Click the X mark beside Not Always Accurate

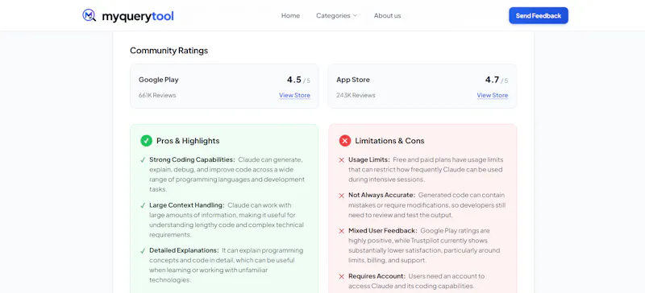pyautogui.click(x=341, y=196)
